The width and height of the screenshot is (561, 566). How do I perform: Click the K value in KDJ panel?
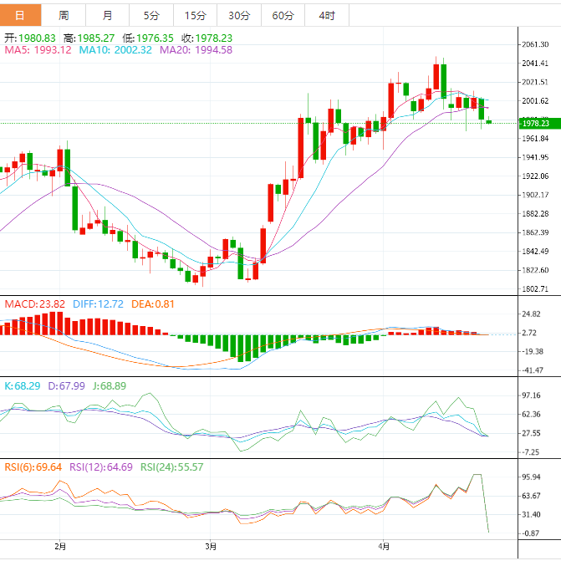coord(23,385)
